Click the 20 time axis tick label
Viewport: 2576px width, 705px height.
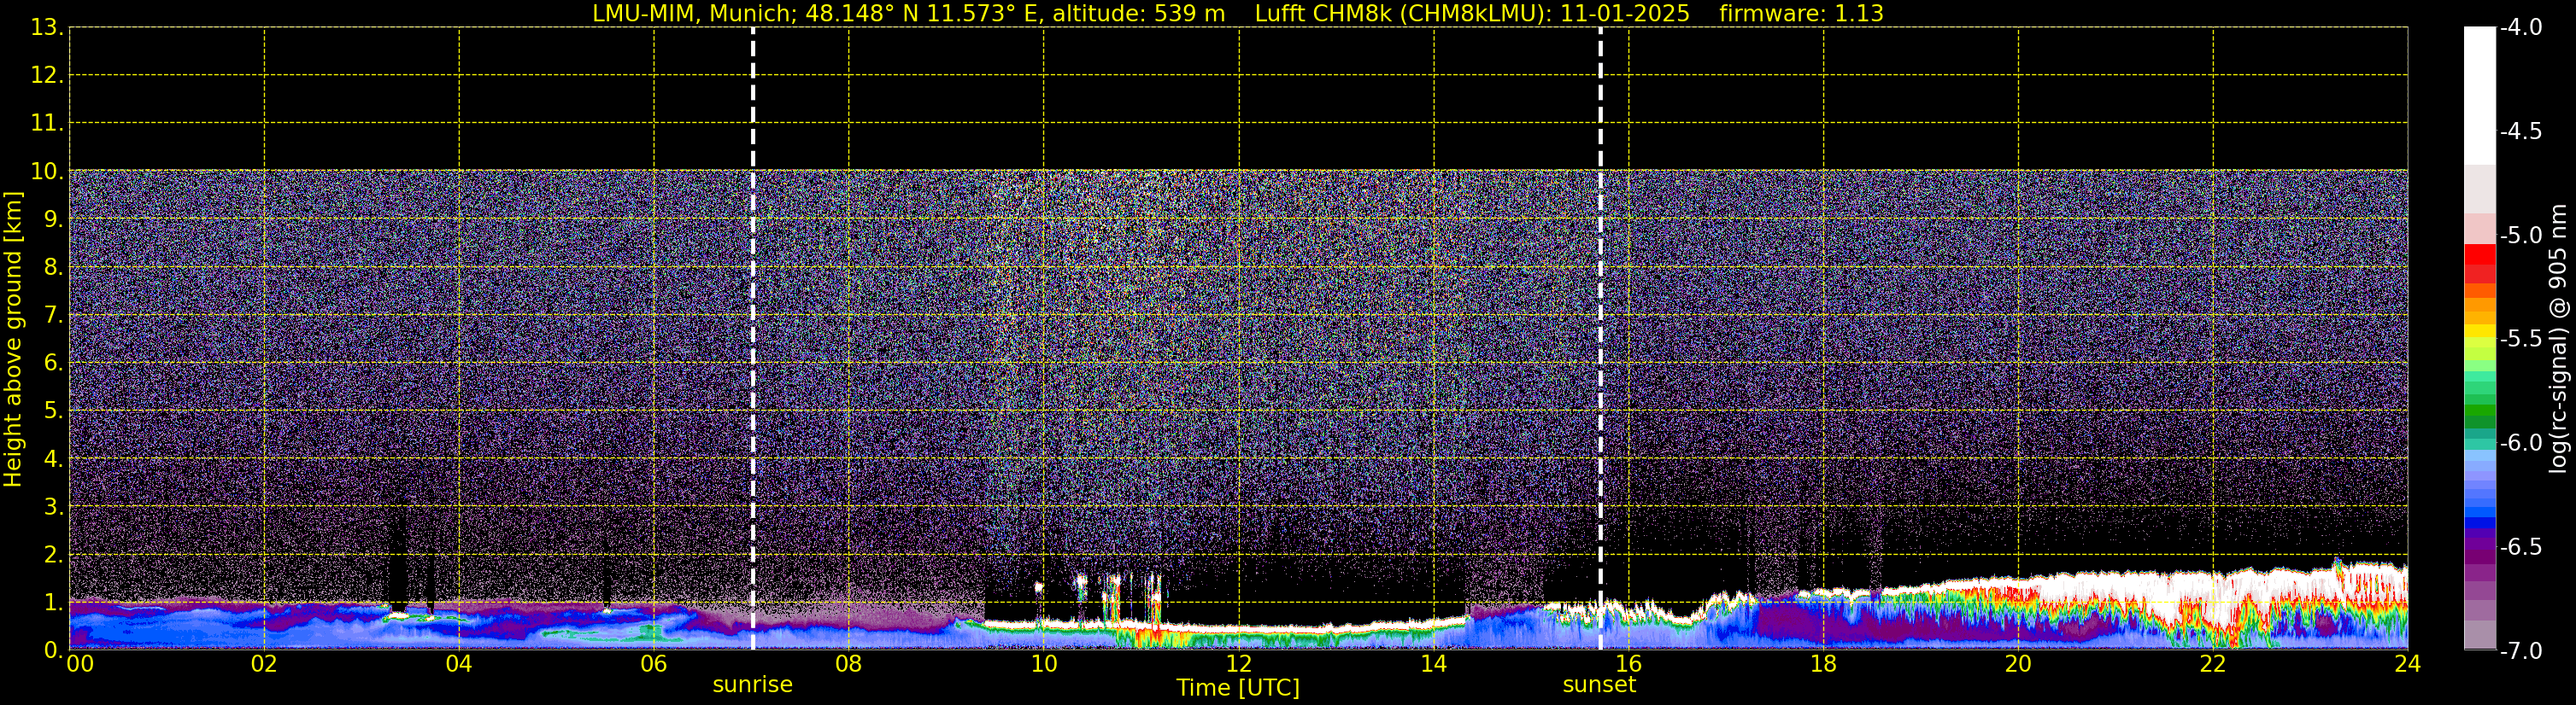click(2018, 664)
